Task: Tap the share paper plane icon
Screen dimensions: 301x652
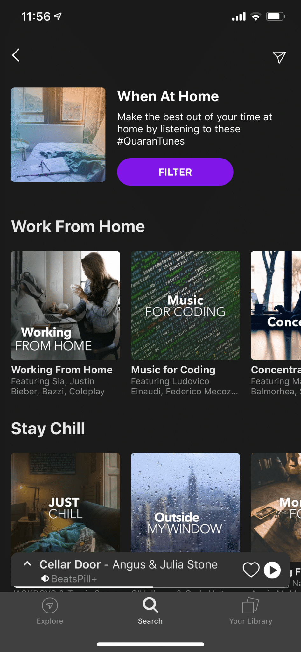Action: pos(279,57)
